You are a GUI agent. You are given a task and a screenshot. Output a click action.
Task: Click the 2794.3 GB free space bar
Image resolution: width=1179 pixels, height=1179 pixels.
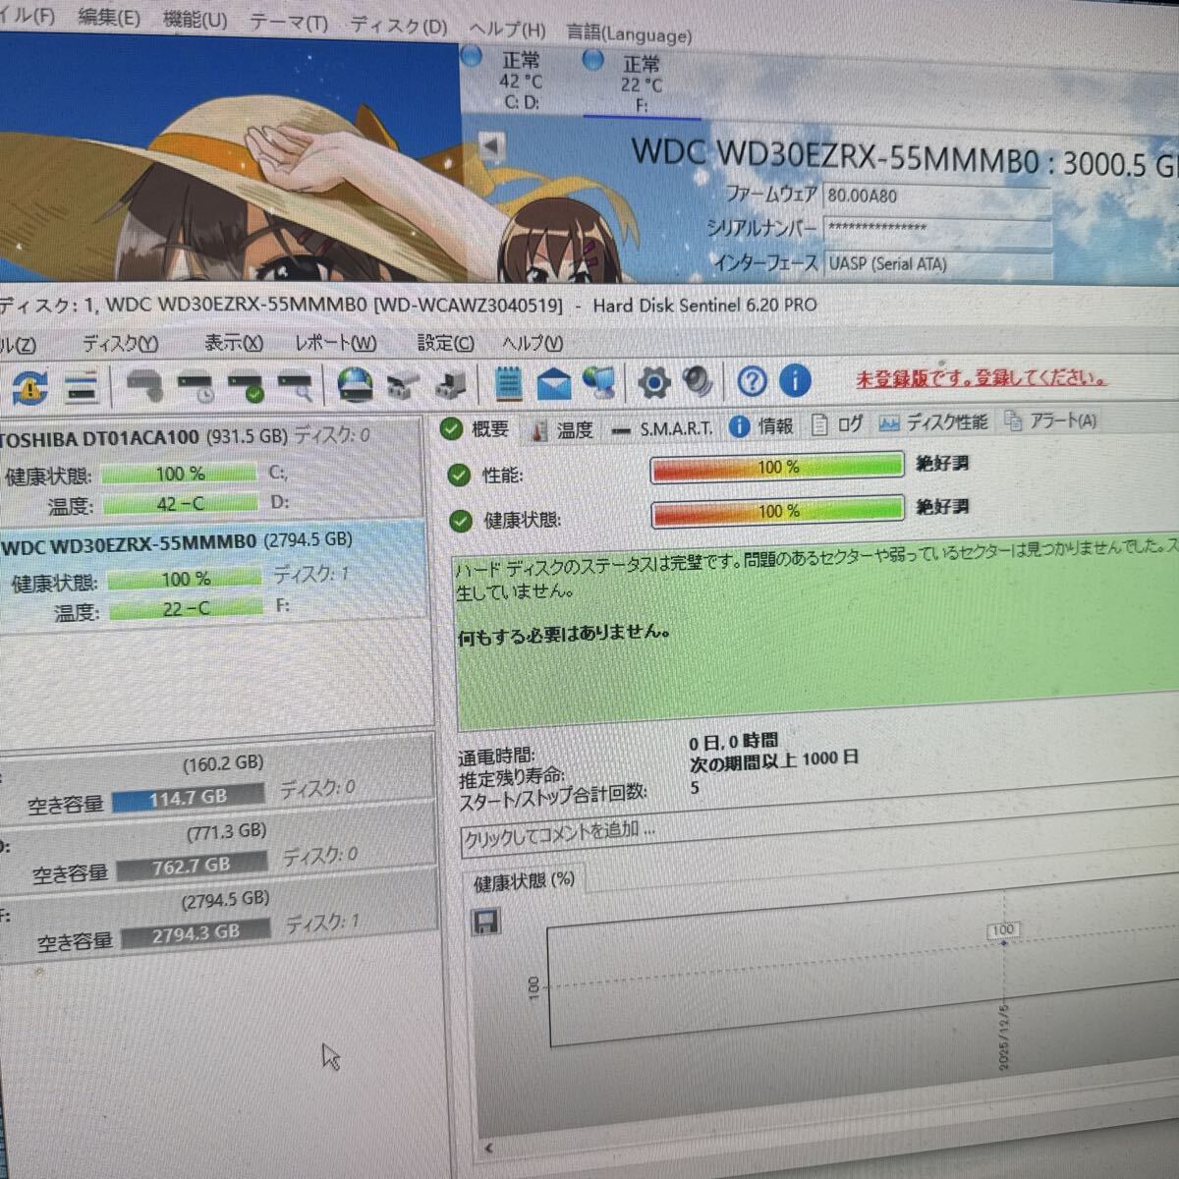point(196,933)
